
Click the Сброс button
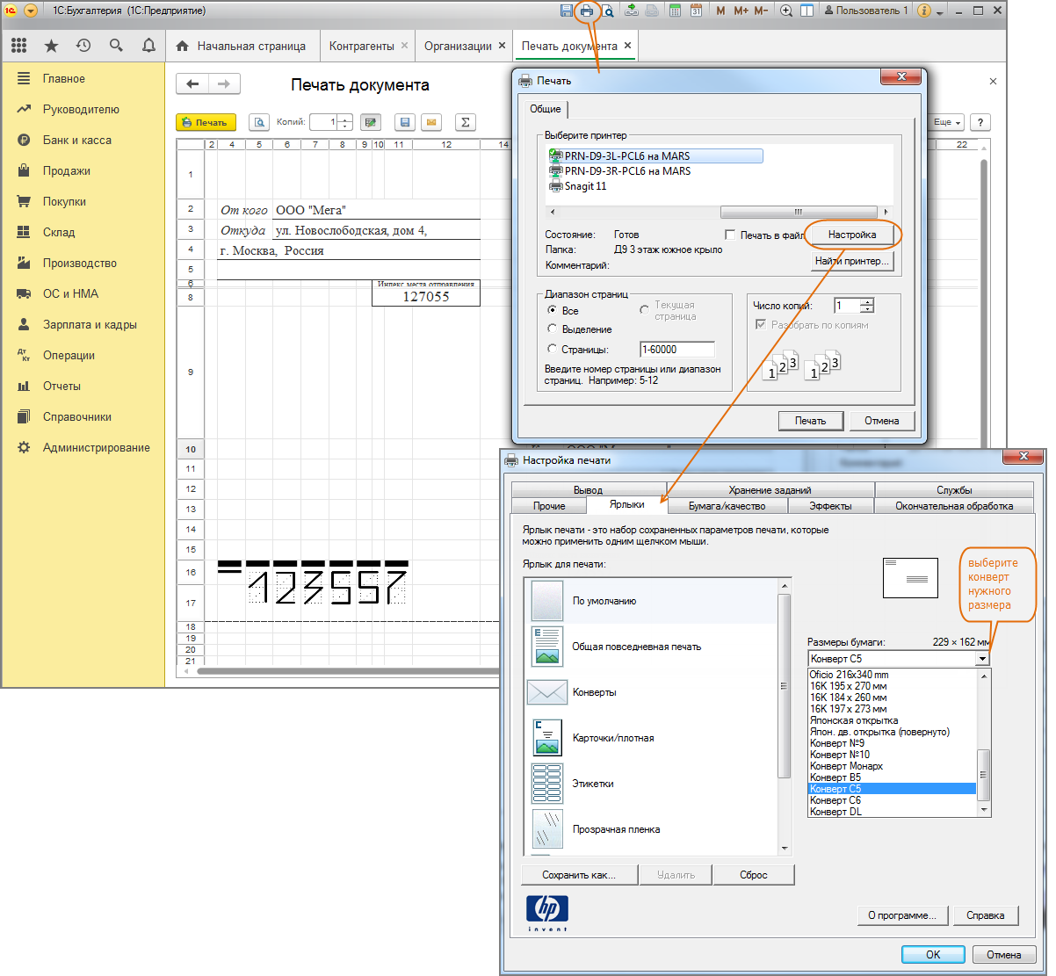click(753, 874)
